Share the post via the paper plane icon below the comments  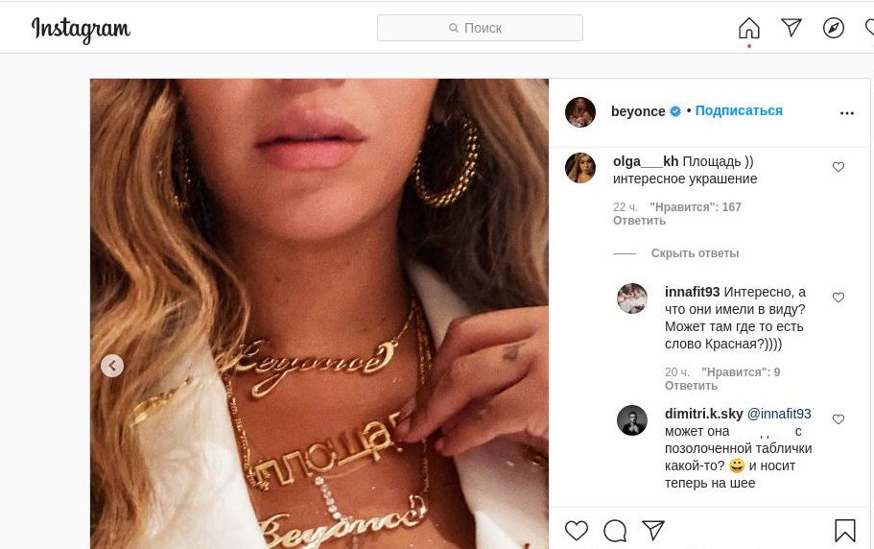click(653, 530)
